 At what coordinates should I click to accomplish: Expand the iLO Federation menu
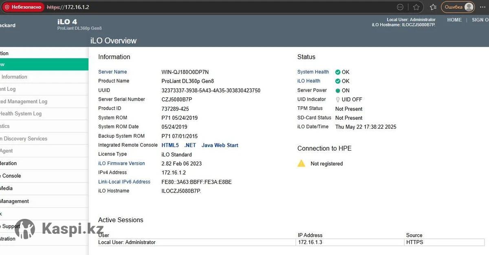(x=44, y=163)
